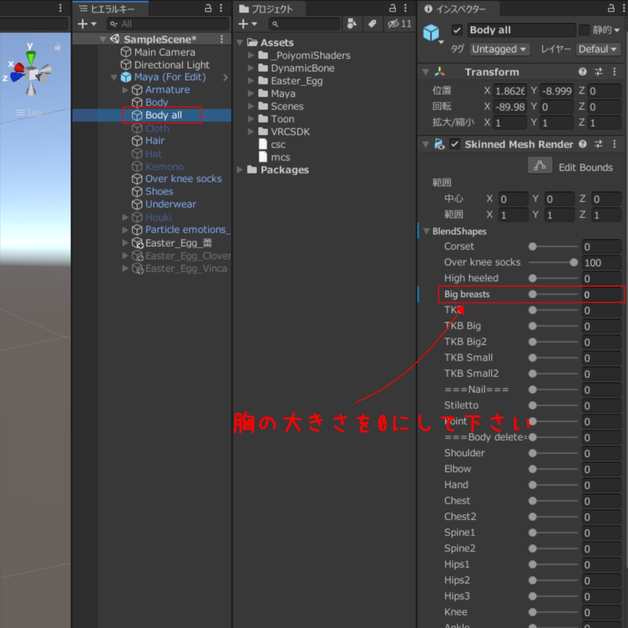Expand the Houki object in hierarchy
Image resolution: width=628 pixels, height=628 pixels.
tap(125, 218)
